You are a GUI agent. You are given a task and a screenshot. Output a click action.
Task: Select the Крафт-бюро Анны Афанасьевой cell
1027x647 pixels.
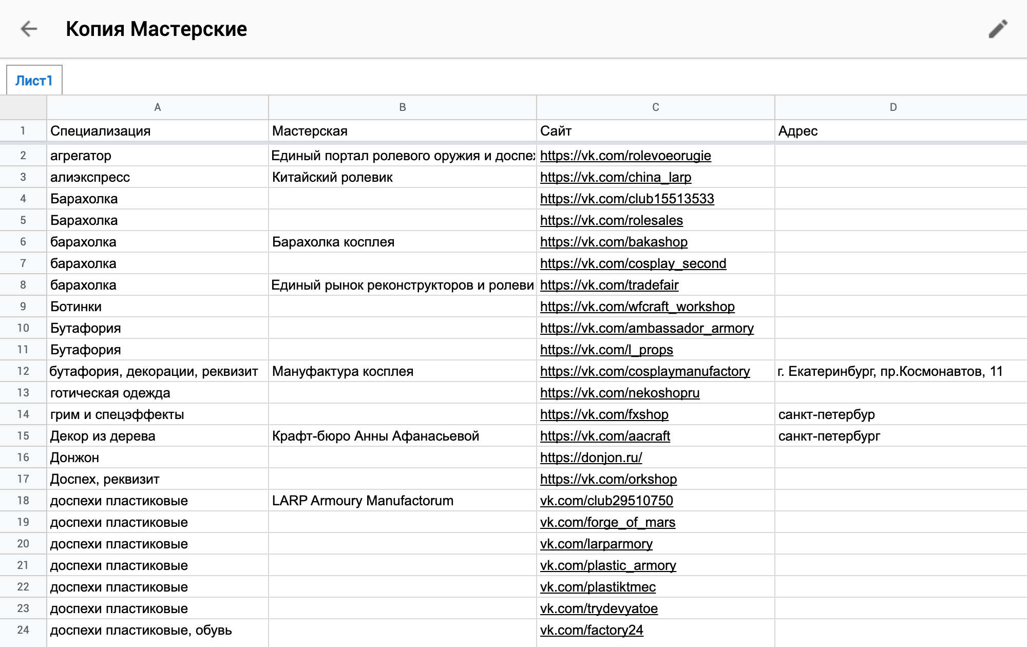coord(403,436)
